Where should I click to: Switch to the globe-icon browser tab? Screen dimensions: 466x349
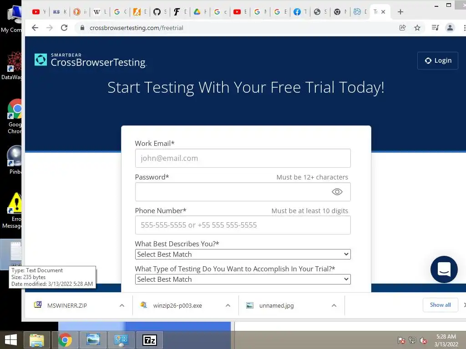pyautogui.click(x=320, y=12)
